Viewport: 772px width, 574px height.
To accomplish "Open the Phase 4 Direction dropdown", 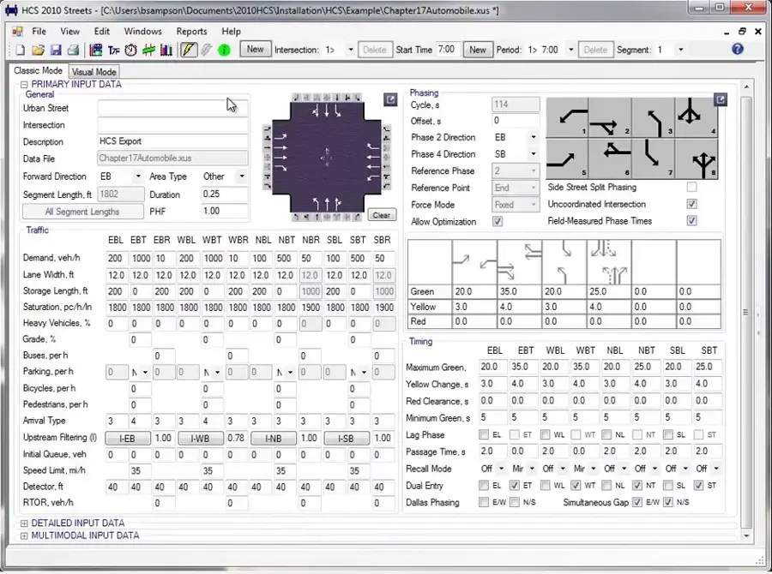I will tap(534, 154).
